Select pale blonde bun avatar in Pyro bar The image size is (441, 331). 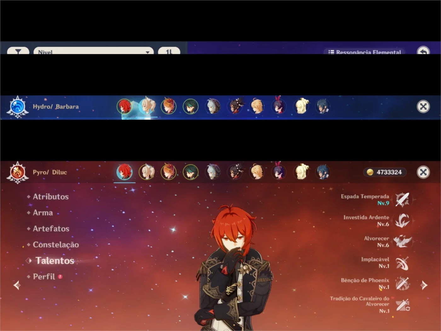pos(301,172)
